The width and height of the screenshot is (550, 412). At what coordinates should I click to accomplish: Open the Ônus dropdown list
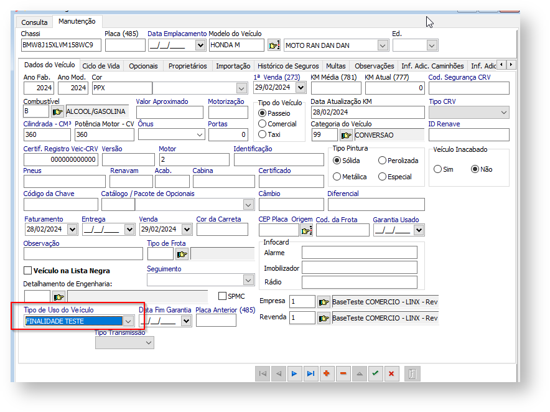click(x=199, y=134)
